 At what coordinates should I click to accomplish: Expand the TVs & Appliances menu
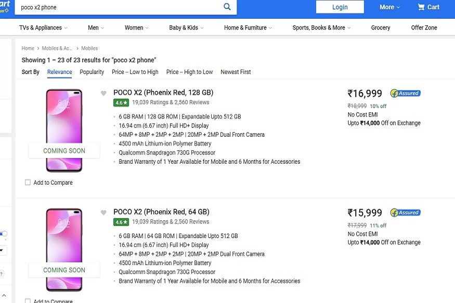(43, 28)
